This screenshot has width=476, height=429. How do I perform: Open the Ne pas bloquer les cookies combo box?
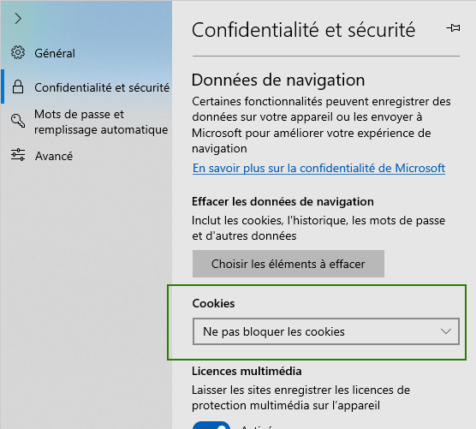(x=326, y=331)
